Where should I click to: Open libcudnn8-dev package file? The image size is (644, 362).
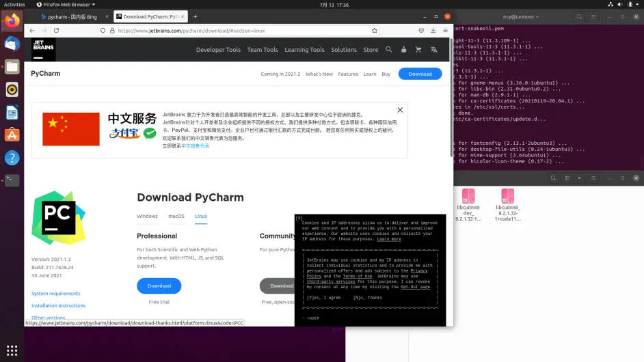click(x=468, y=204)
